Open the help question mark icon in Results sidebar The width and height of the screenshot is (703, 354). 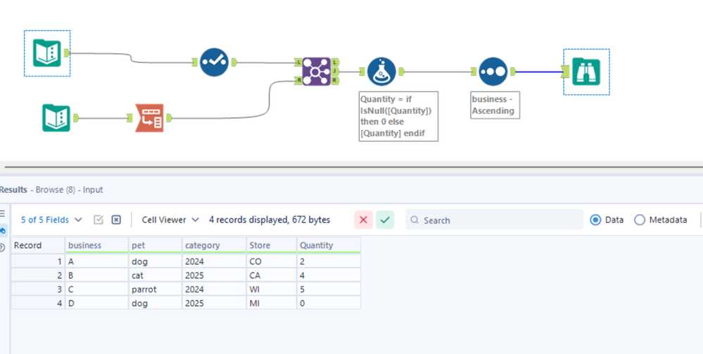point(2,247)
